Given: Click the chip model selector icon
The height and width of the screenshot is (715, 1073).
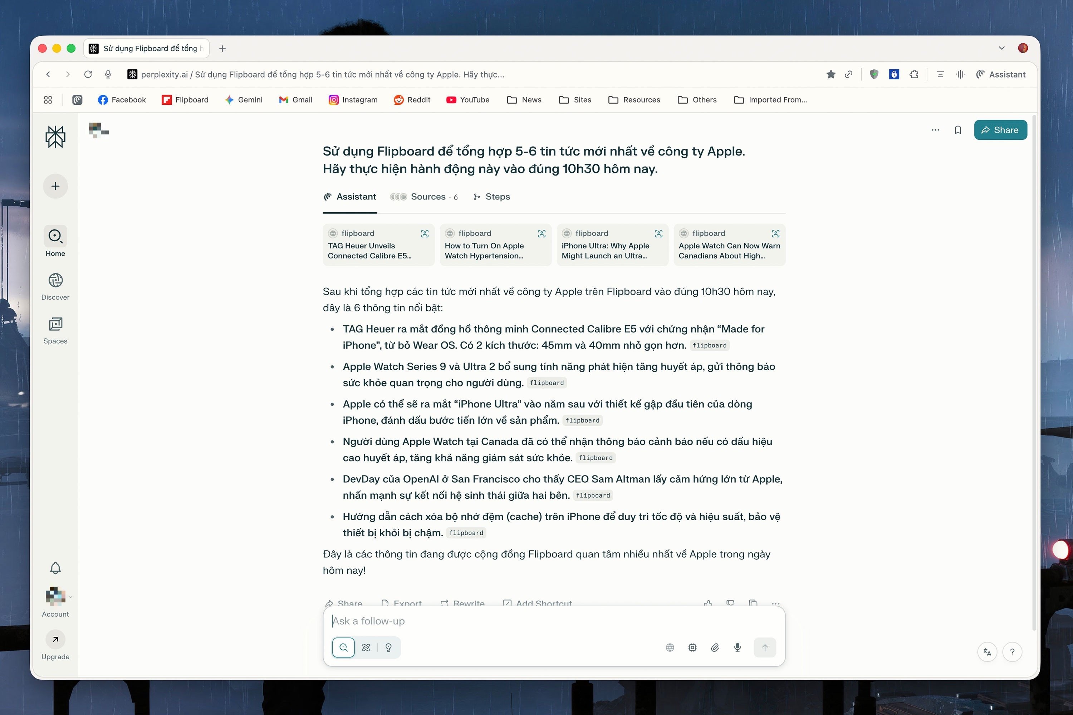Looking at the screenshot, I should pos(692,647).
